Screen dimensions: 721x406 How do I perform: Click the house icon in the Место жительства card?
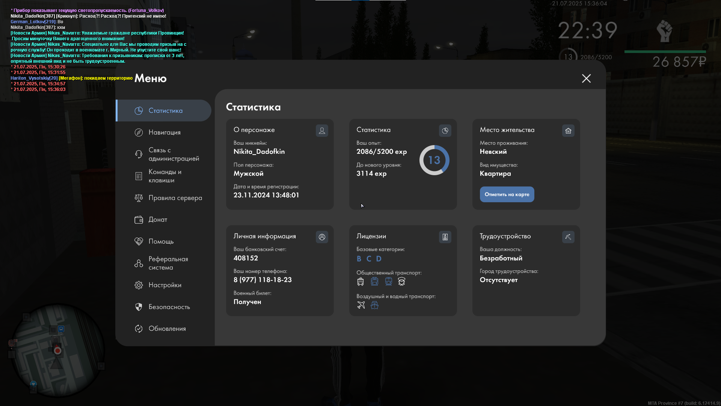click(x=568, y=130)
